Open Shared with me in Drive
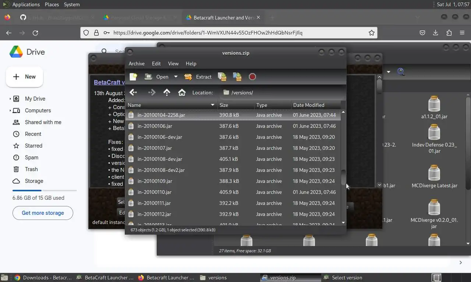The height and width of the screenshot is (282, 471). 43,122
